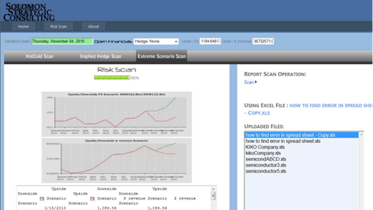
Task: Click the scenario table scrollbar thumb
Action: coord(214,195)
